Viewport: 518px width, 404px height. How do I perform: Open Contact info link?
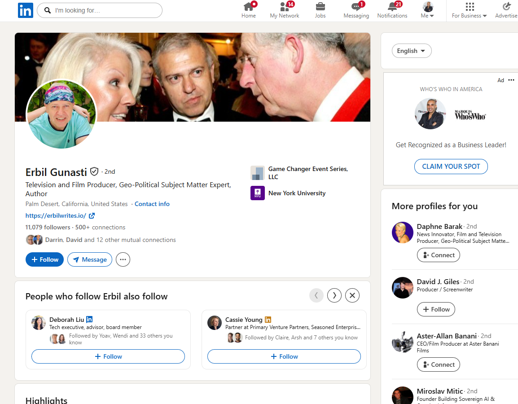click(x=152, y=204)
